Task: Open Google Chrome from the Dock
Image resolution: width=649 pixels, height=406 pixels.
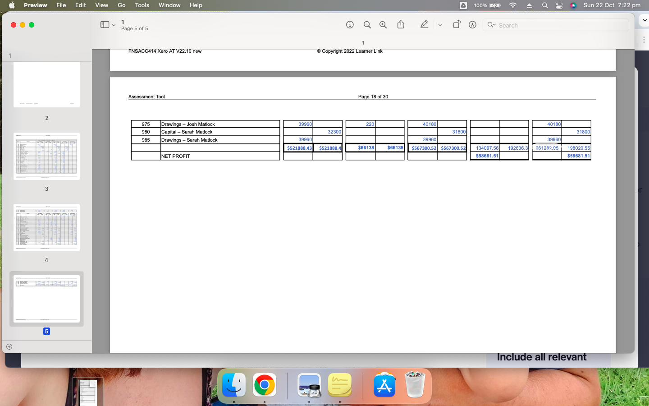Action: pyautogui.click(x=264, y=386)
